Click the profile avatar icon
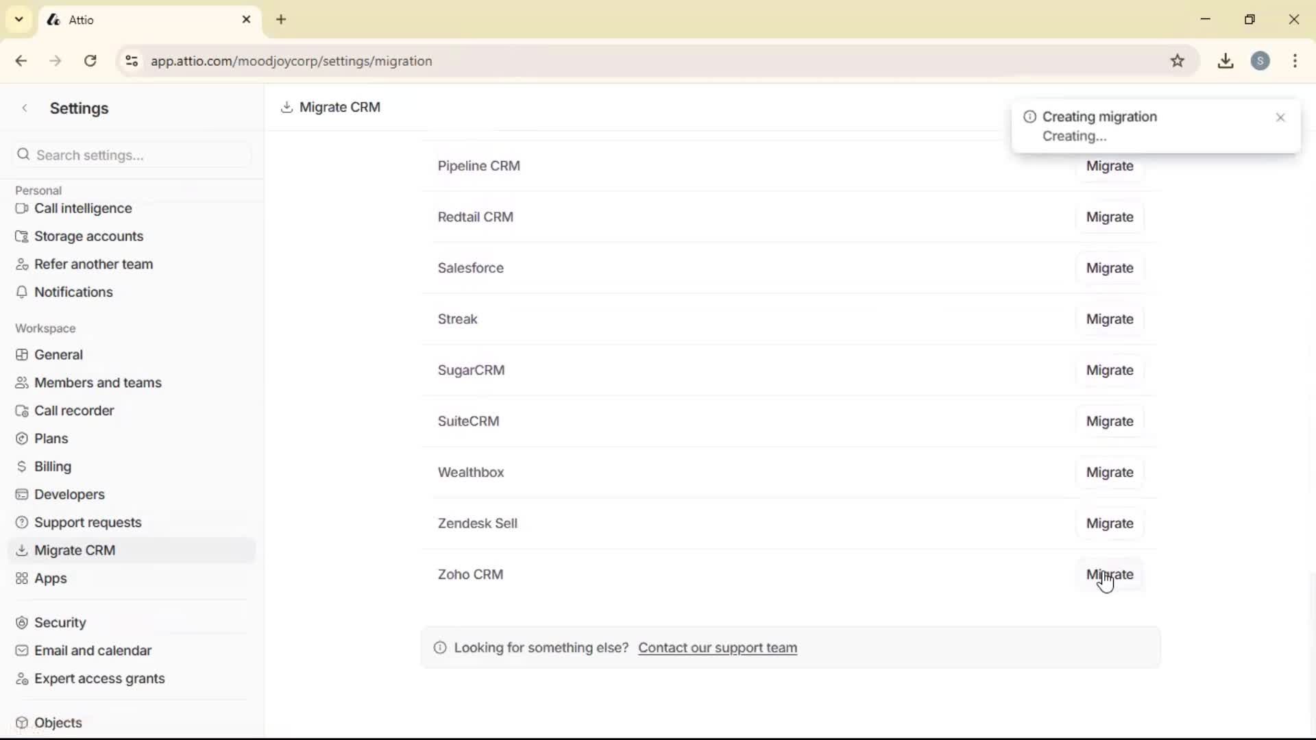Screen dimensions: 1316x740 (1262, 60)
